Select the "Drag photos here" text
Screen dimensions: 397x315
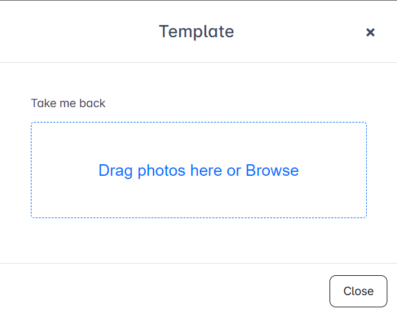click(x=160, y=171)
